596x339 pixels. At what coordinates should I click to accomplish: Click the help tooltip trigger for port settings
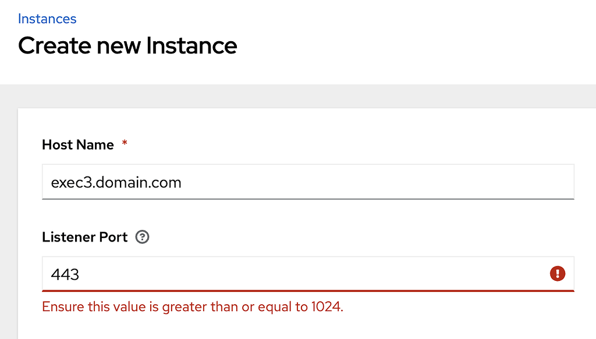pos(141,237)
